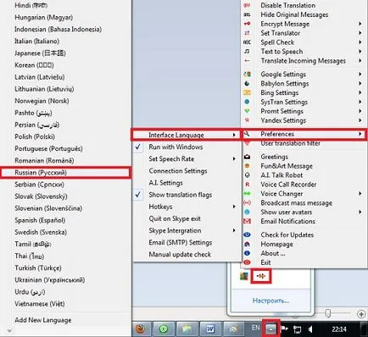Click the zoom slider handle
This screenshot has height=337, width=368.
pyautogui.click(x=328, y=313)
